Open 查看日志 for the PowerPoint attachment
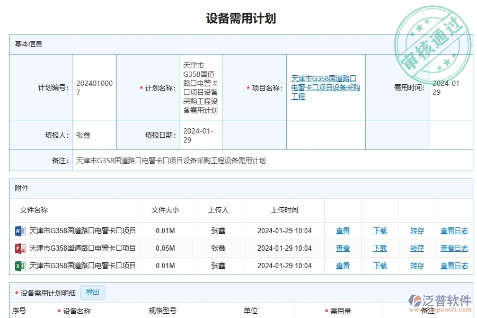Screen dimensions: 477x318 point(454,248)
